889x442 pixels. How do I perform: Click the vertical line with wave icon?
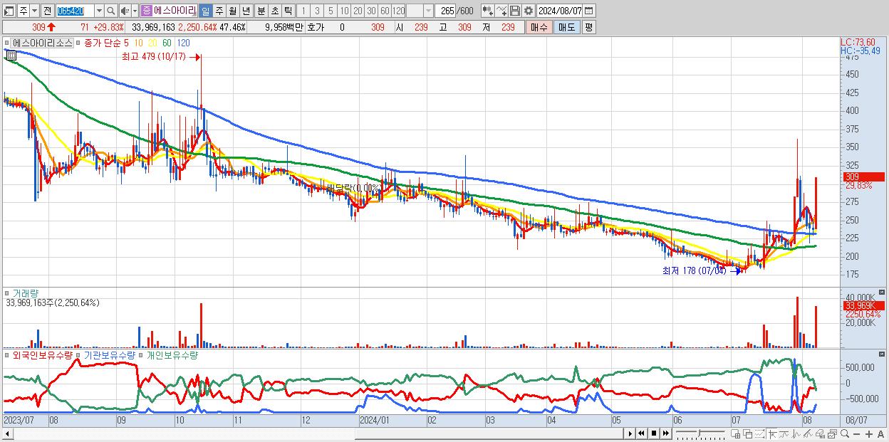click(796, 434)
